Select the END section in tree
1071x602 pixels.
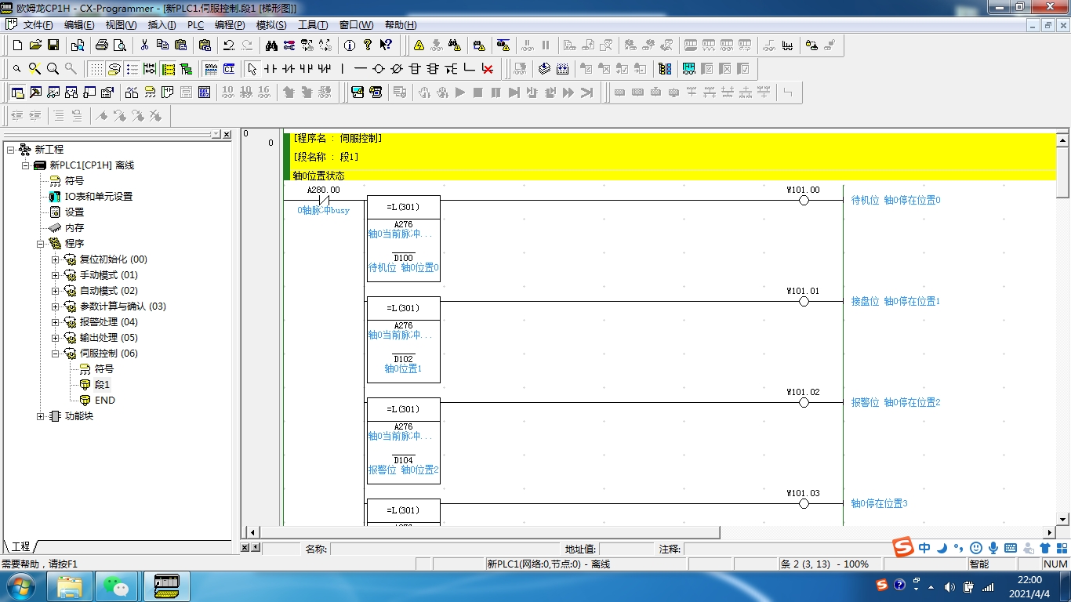pos(105,401)
